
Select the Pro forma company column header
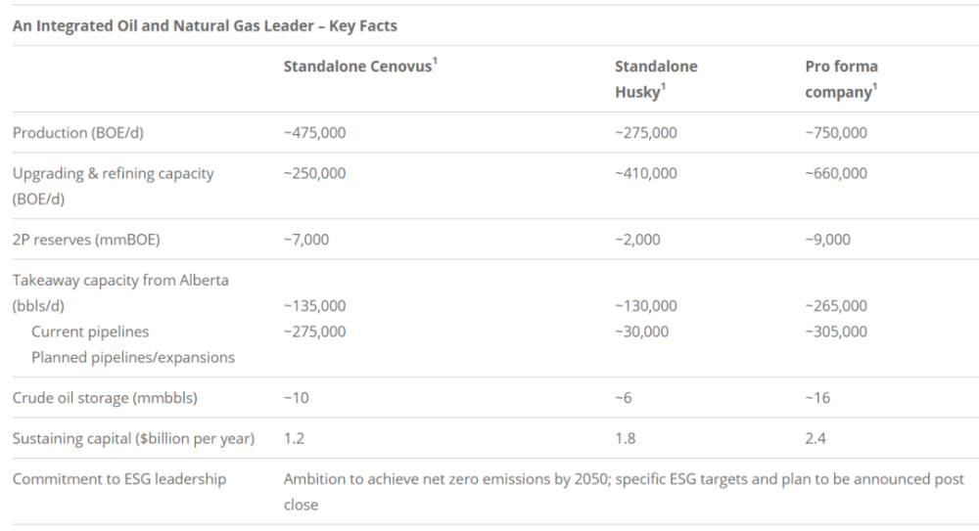(841, 78)
